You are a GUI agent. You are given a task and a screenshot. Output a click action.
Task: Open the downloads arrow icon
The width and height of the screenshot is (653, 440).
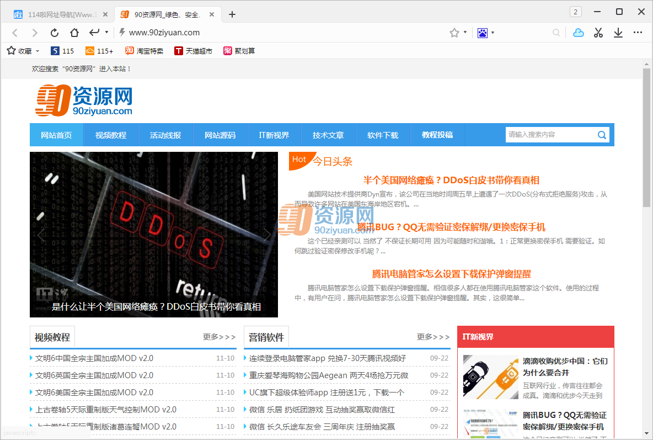[x=618, y=33]
